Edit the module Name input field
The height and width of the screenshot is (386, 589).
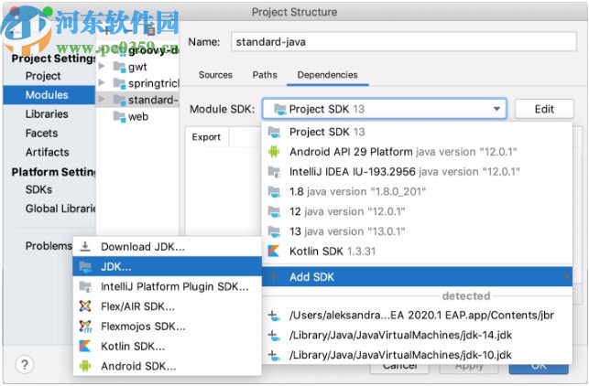[404, 42]
